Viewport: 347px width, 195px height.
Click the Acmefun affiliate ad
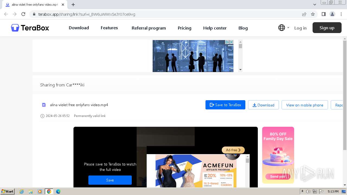click(x=196, y=171)
